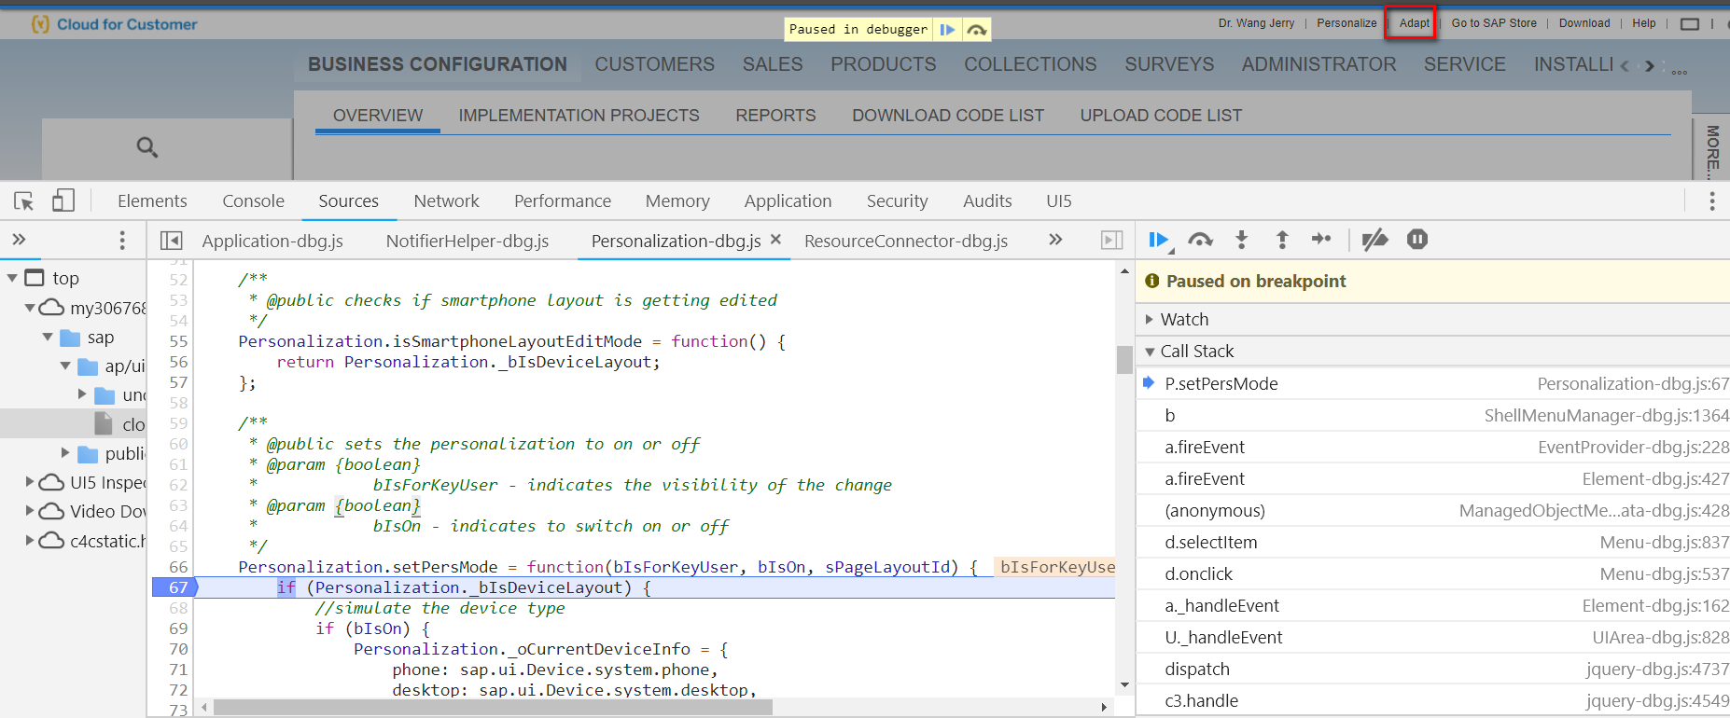The height and width of the screenshot is (718, 1730).
Task: Close the Personalization-dbg.js tab
Action: click(x=775, y=240)
